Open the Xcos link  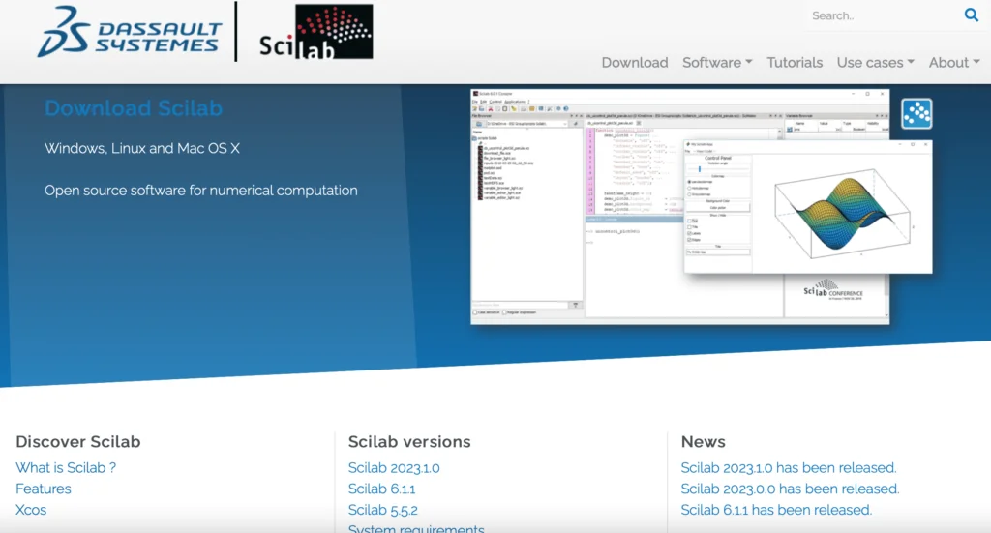[x=31, y=510]
